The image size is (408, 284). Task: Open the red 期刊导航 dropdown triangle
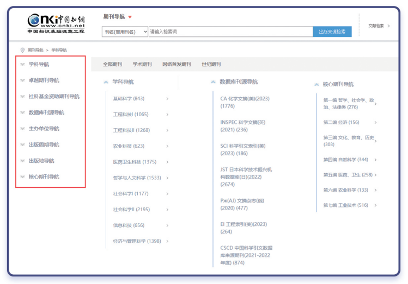click(x=130, y=17)
